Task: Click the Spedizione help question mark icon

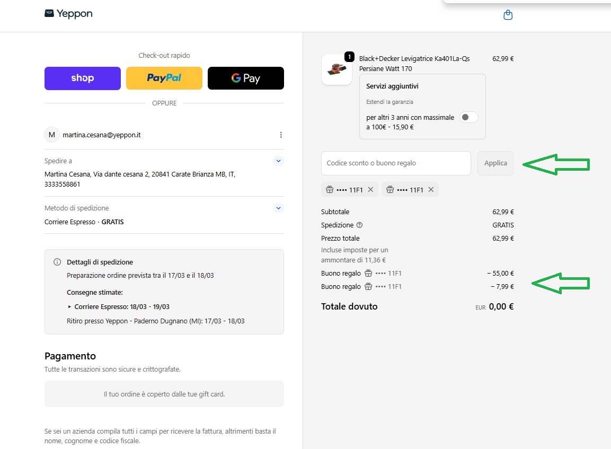Action: coord(360,225)
